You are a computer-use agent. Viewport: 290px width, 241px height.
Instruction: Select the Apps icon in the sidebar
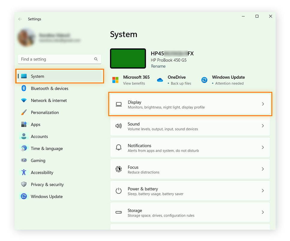(x=24, y=124)
